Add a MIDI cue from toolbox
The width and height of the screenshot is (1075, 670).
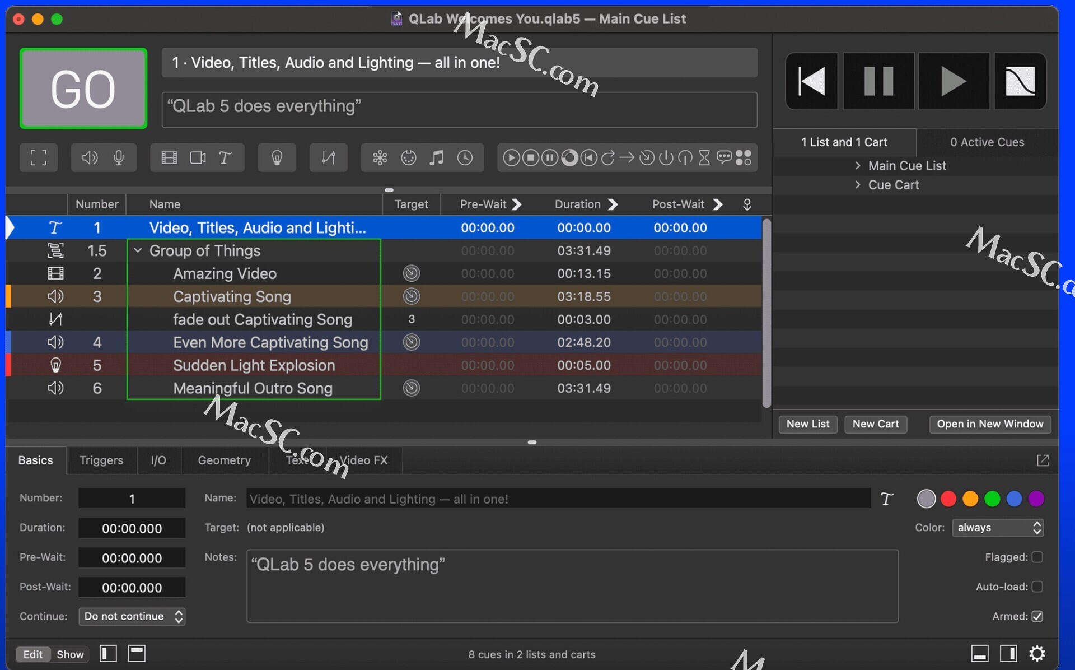click(x=409, y=158)
